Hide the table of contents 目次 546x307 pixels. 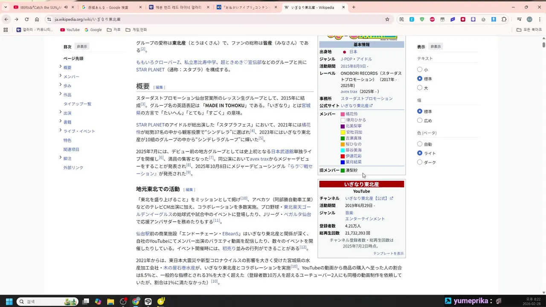tap(82, 46)
